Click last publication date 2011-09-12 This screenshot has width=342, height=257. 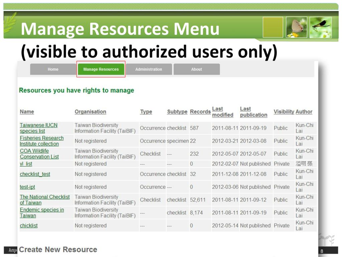tap(253, 200)
